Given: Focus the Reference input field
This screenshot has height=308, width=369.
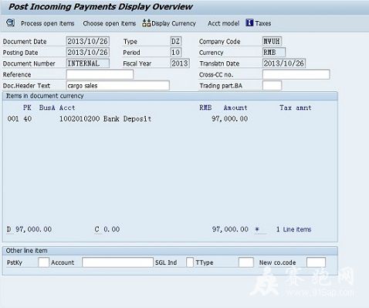Looking at the screenshot, I should tap(100, 74).
